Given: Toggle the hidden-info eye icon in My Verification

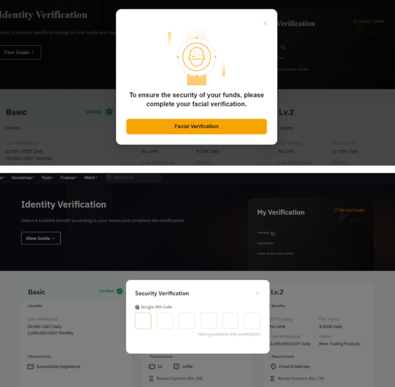Looking at the screenshot, I should pos(273,233).
